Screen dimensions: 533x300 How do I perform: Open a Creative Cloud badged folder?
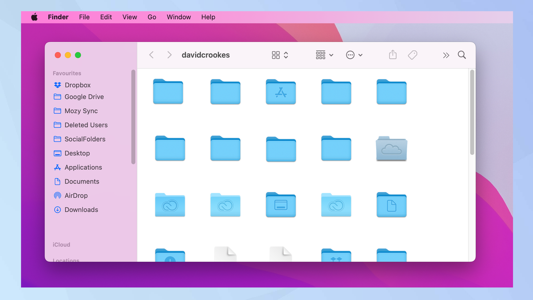click(170, 205)
